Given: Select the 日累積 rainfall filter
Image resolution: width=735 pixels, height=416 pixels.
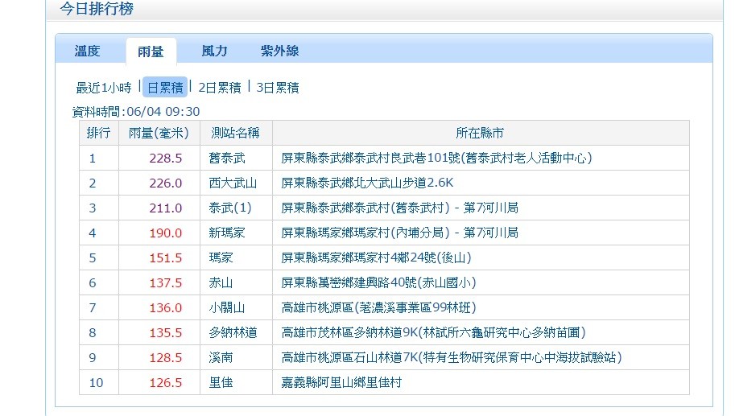Looking at the screenshot, I should (x=165, y=88).
